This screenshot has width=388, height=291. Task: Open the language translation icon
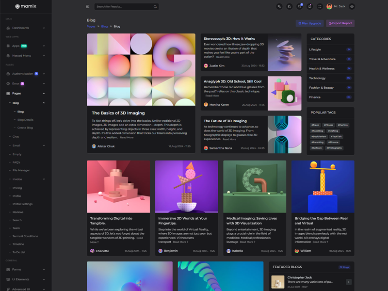(279, 7)
